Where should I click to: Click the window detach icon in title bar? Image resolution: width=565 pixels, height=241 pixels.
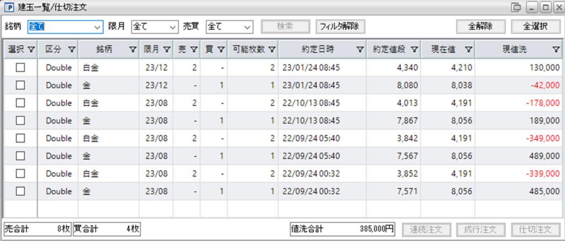[x=516, y=7]
